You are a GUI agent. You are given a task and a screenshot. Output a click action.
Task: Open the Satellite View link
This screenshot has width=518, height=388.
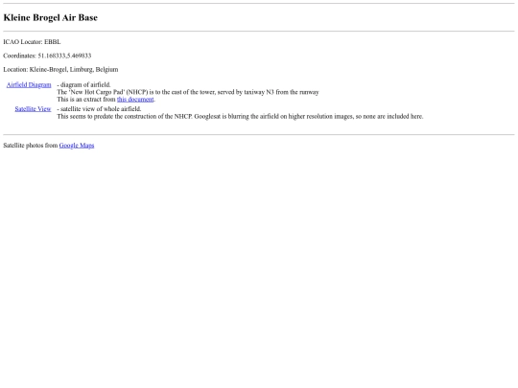(33, 109)
